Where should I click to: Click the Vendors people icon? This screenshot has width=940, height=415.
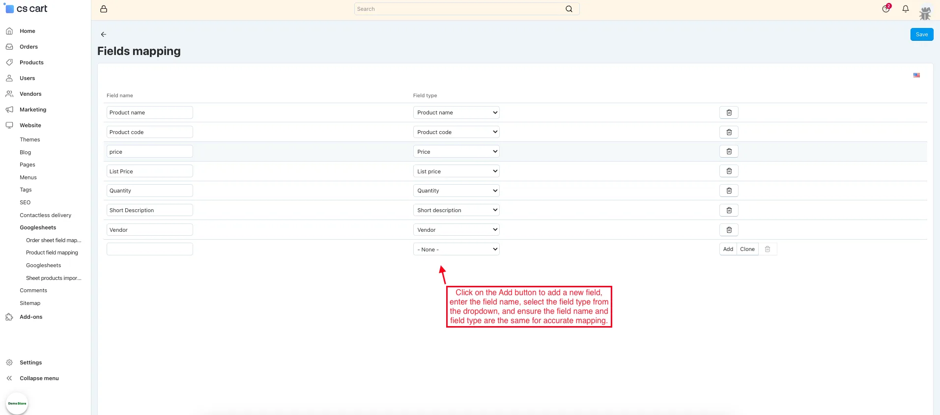coord(9,94)
